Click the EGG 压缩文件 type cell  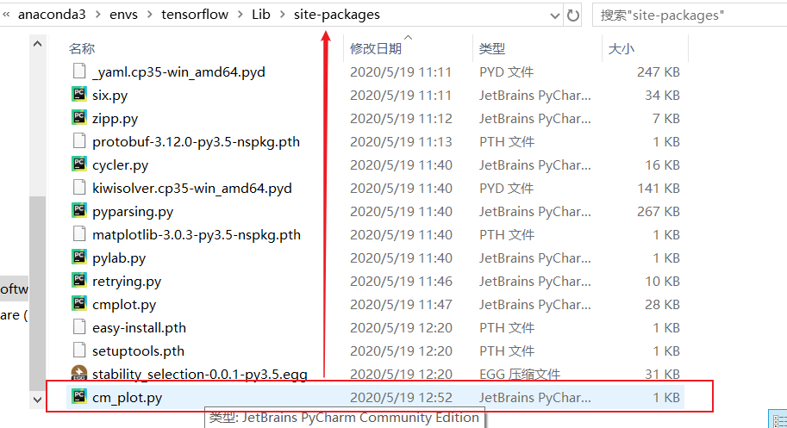520,374
